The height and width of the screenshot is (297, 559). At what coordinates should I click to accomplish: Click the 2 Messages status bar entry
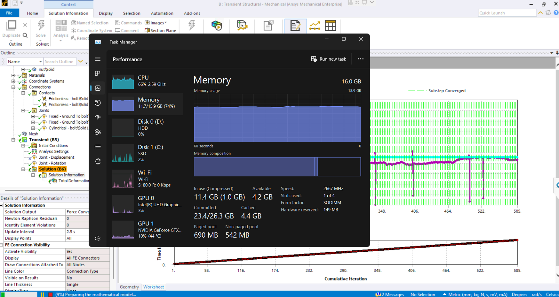[390, 294]
